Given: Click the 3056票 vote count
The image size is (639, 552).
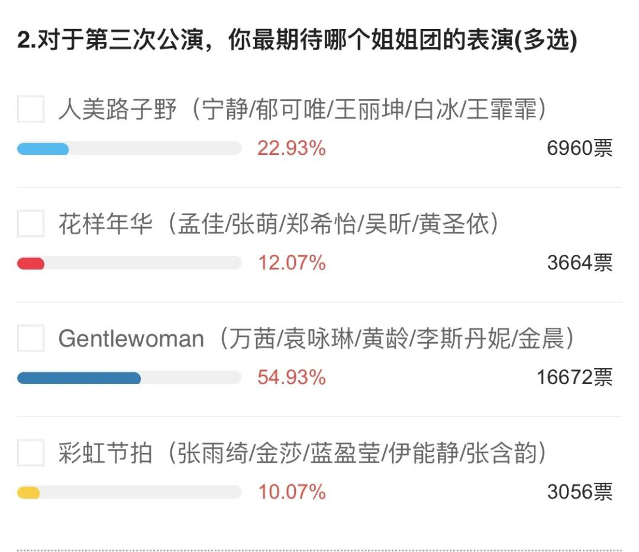Looking at the screenshot, I should pyautogui.click(x=579, y=492).
